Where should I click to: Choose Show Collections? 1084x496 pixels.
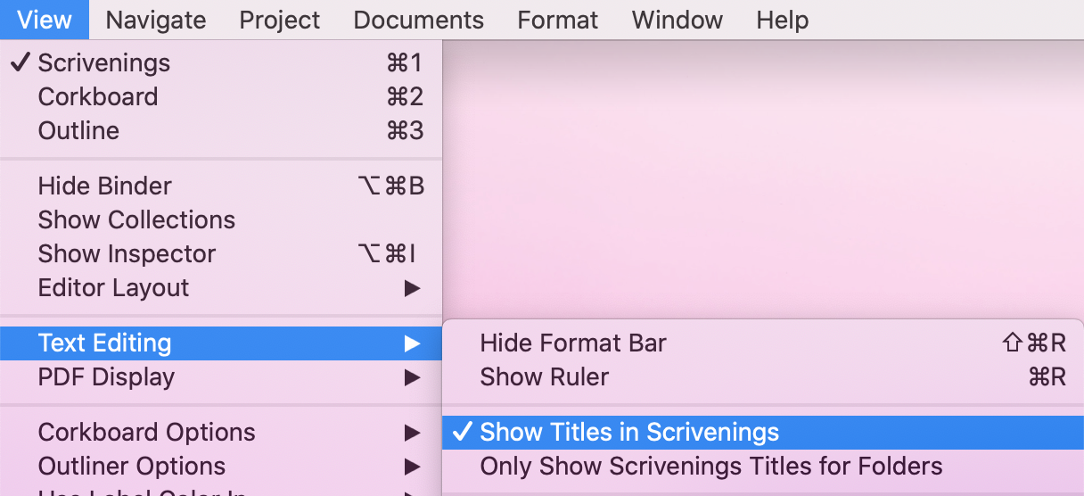[x=221, y=220]
